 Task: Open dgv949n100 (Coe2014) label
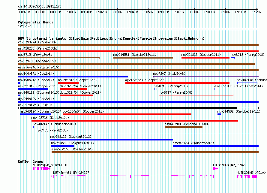(36, 99)
